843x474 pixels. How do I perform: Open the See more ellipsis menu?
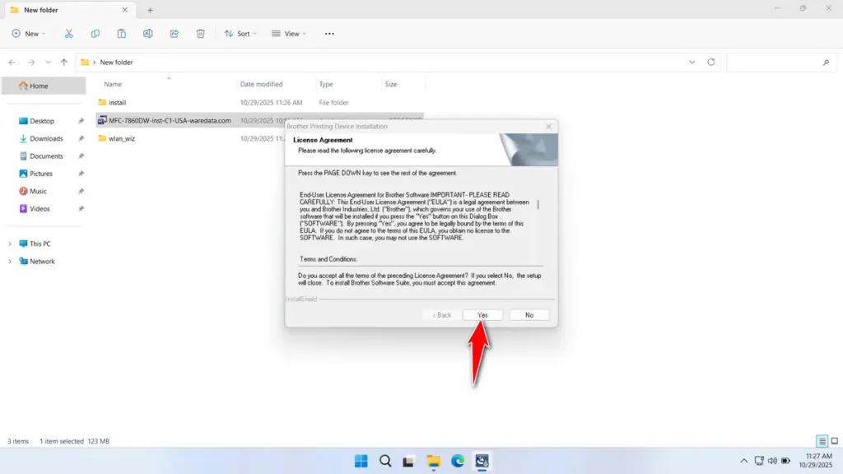(x=328, y=33)
